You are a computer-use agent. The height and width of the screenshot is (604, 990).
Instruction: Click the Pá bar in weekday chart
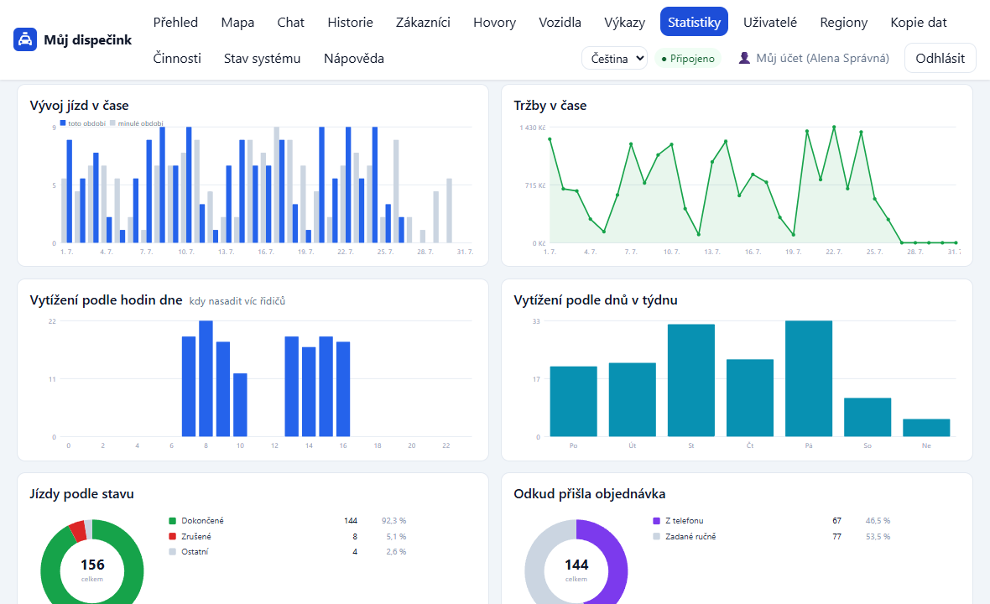(x=809, y=378)
